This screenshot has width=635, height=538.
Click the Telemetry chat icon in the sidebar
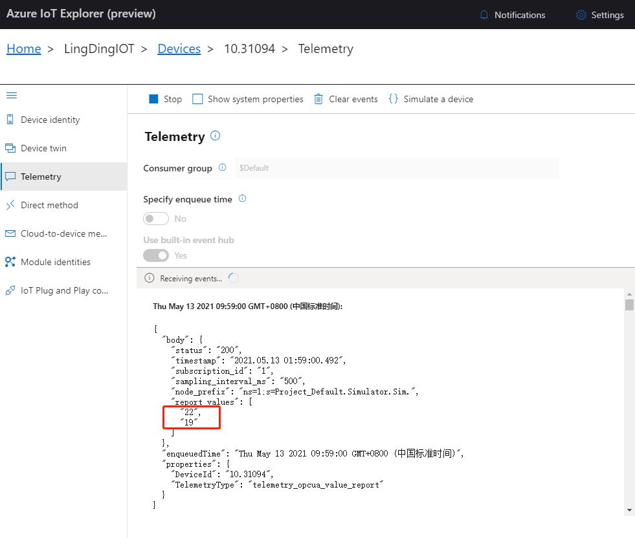pos(10,177)
